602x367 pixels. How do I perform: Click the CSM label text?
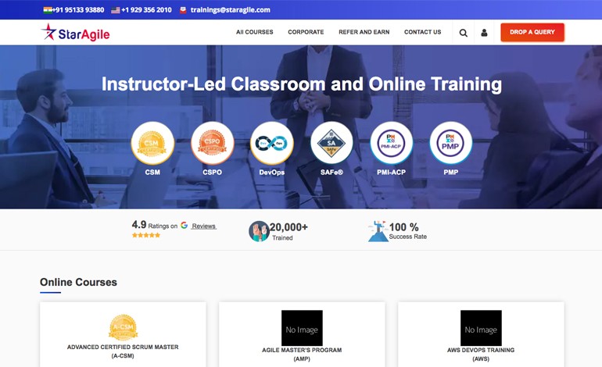(152, 173)
